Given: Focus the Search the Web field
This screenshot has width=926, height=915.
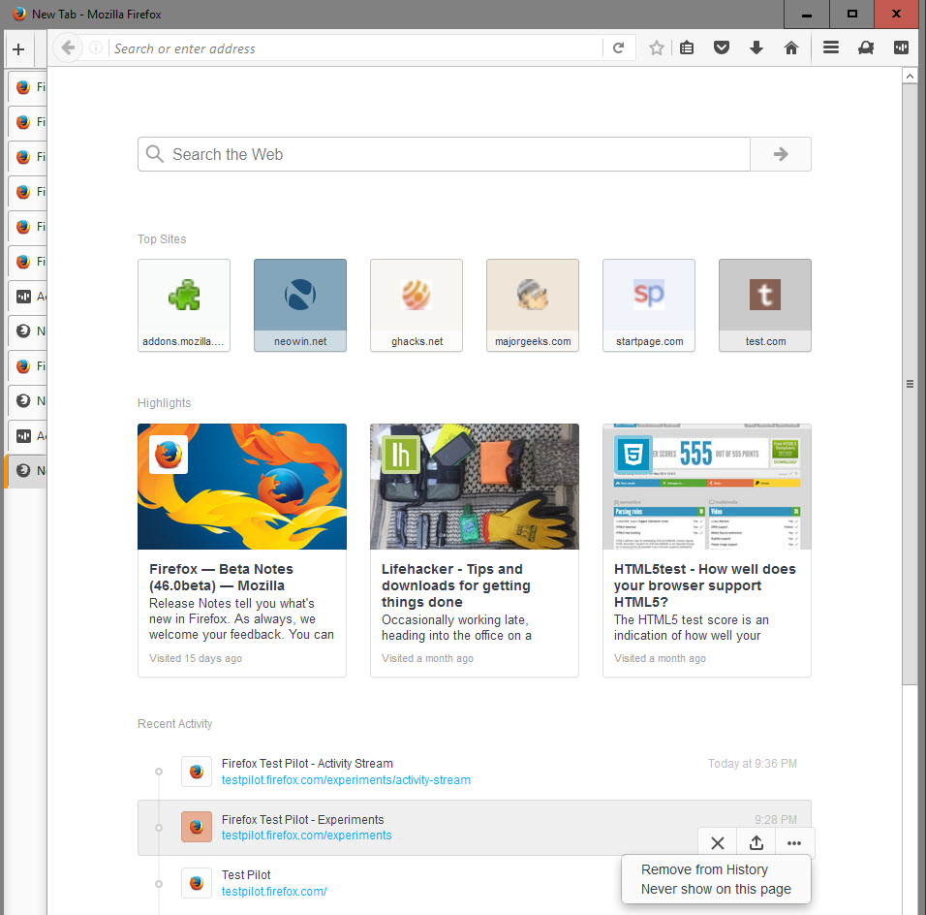Looking at the screenshot, I should tap(444, 154).
